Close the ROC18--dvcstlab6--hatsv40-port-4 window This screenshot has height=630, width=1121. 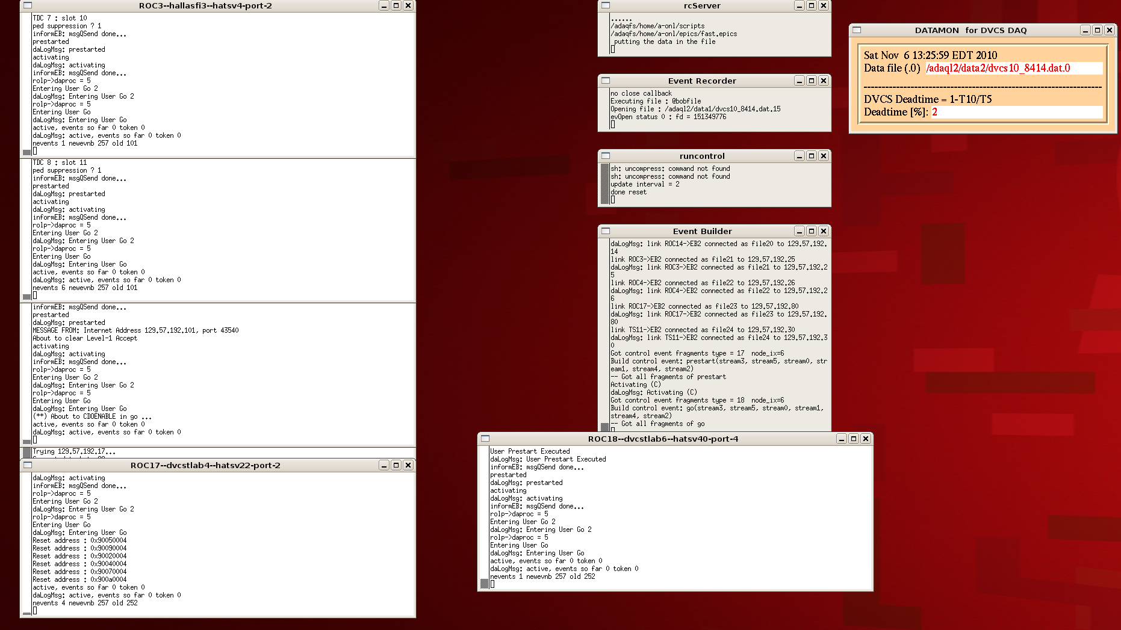[866, 439]
